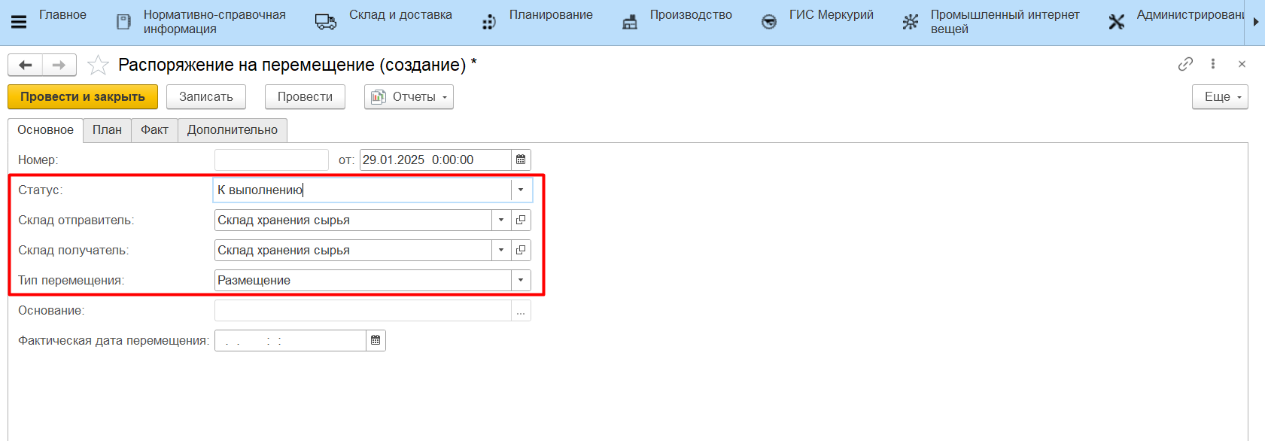Expand sender warehouse dropdown

coord(501,220)
